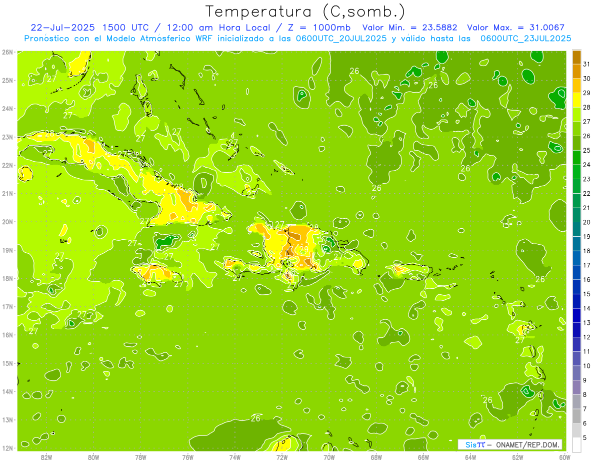
Task: Pick the yellow legend swatch between 28 and 29
Action: [576, 100]
